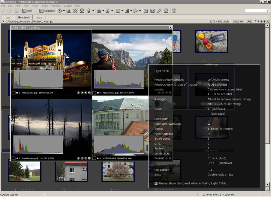Click the printer icon
271x197 pixels.
coord(166,11)
